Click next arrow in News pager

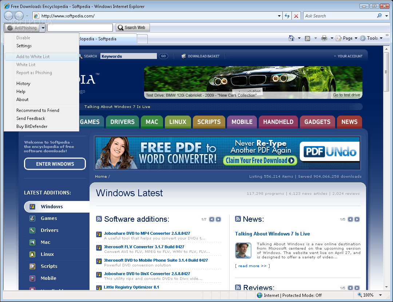coord(357,220)
